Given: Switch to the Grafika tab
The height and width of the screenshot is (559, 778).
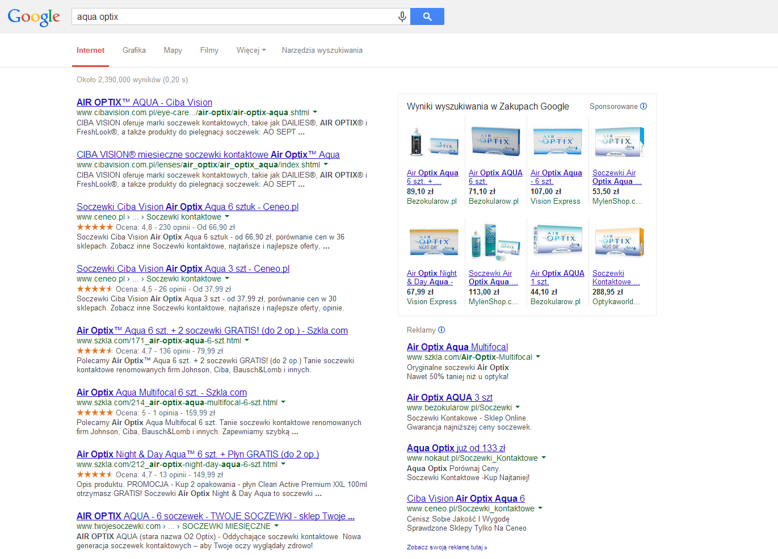Looking at the screenshot, I should pyautogui.click(x=134, y=51).
